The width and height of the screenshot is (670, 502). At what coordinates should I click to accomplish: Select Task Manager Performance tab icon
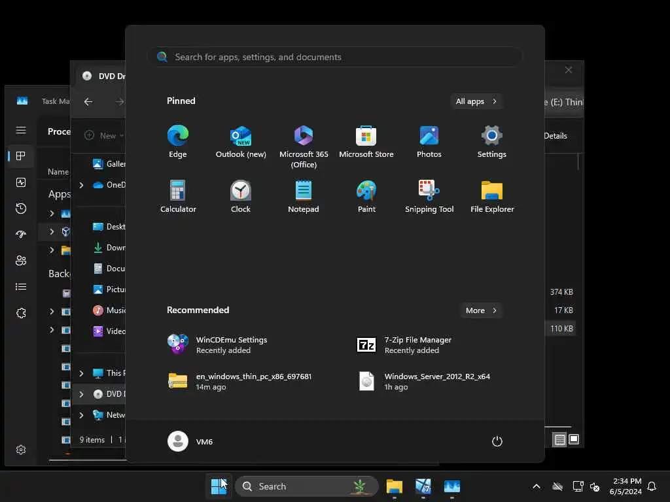point(21,182)
